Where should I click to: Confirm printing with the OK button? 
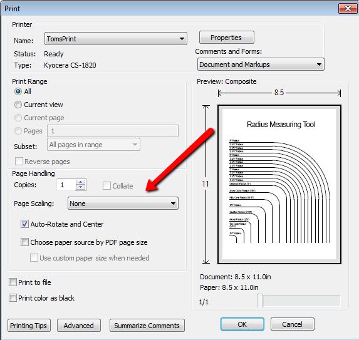point(242,324)
